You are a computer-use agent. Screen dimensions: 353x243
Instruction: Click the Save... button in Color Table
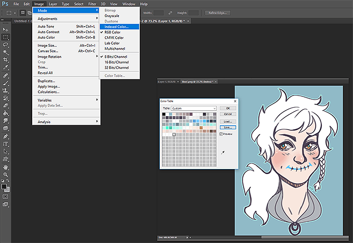227,127
